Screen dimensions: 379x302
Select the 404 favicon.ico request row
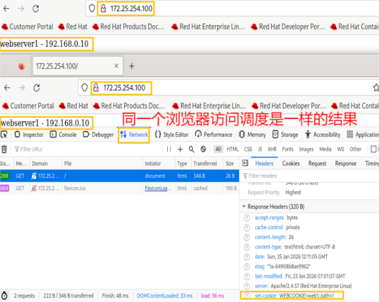[x=119, y=188]
